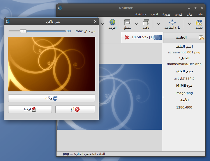Expand dropdown arrow next to تحديد tool
Viewport: 210px width, 161px height.
[x=190, y=24]
